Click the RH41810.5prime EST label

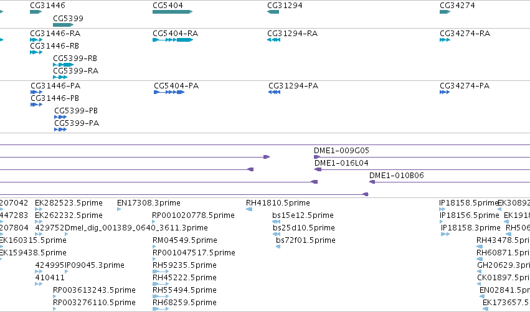point(278,203)
